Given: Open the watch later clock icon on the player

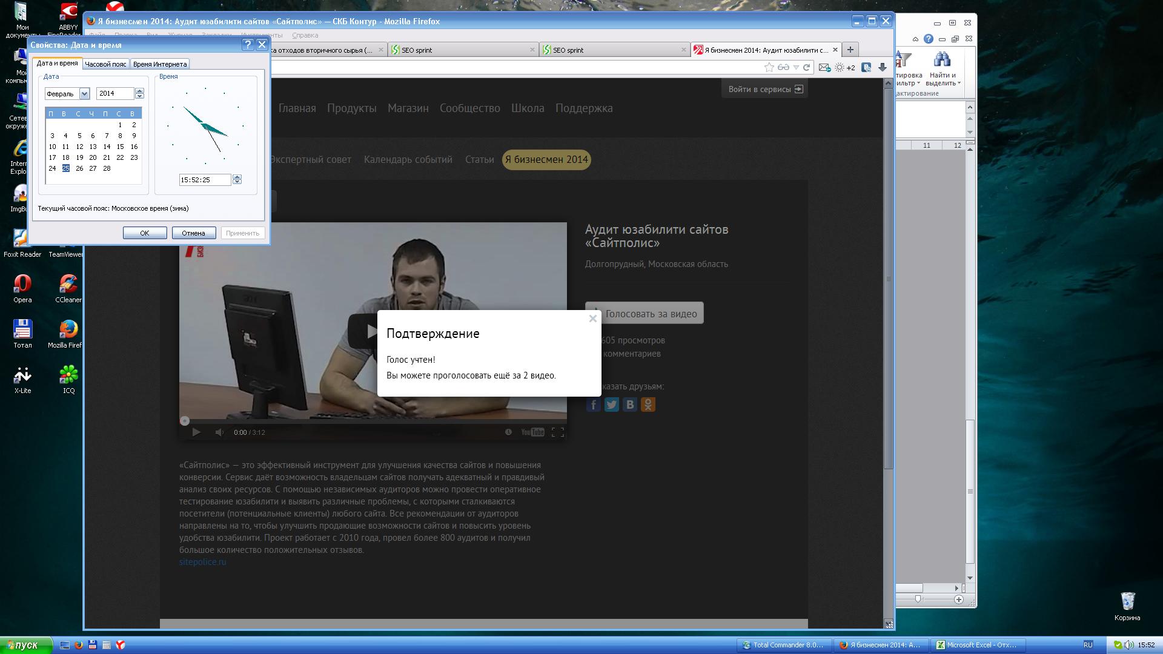Looking at the screenshot, I should pos(508,432).
